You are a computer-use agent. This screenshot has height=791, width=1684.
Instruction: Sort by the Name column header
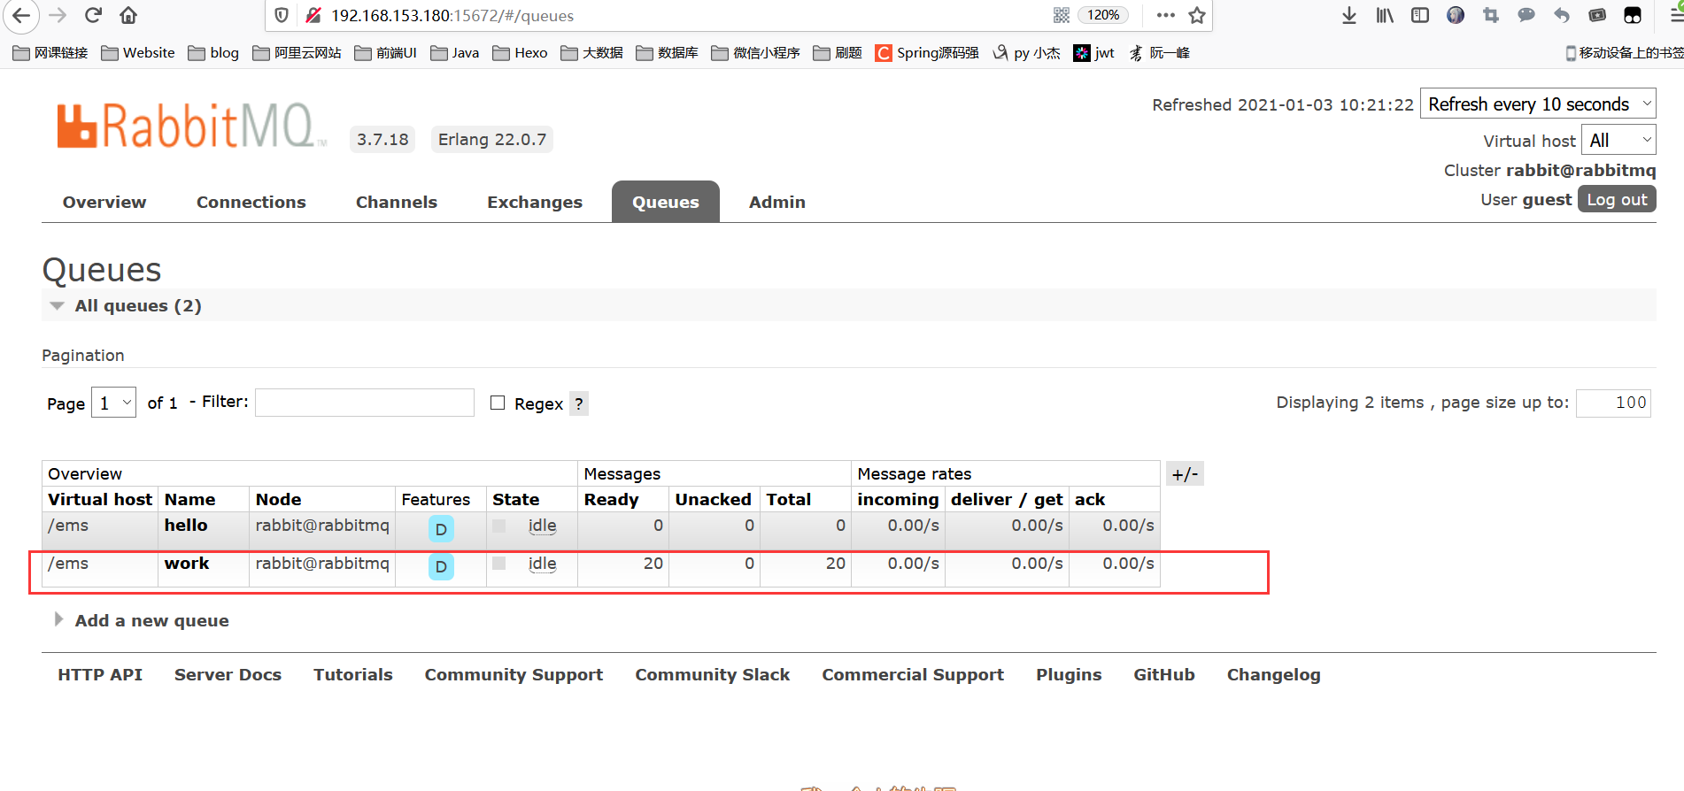click(x=189, y=499)
